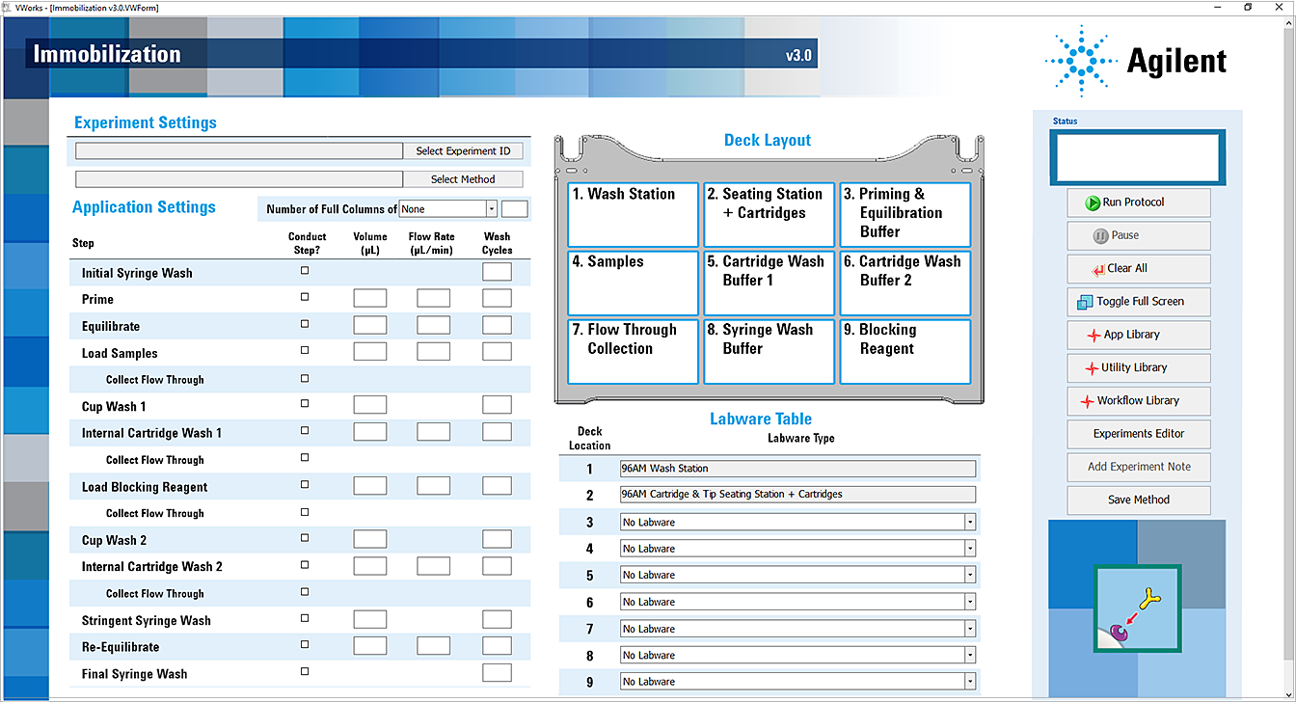Click the Select Experiment ID button

coord(463,151)
